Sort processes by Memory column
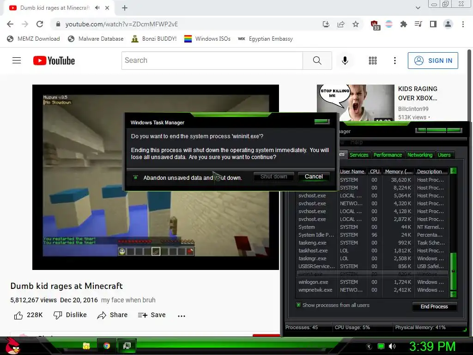 coord(398,171)
